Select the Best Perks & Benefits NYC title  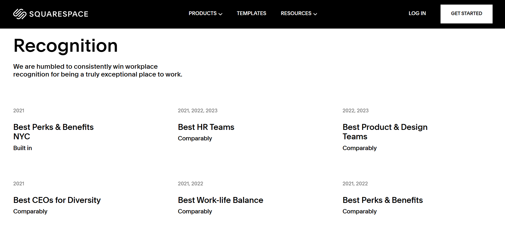coord(53,132)
